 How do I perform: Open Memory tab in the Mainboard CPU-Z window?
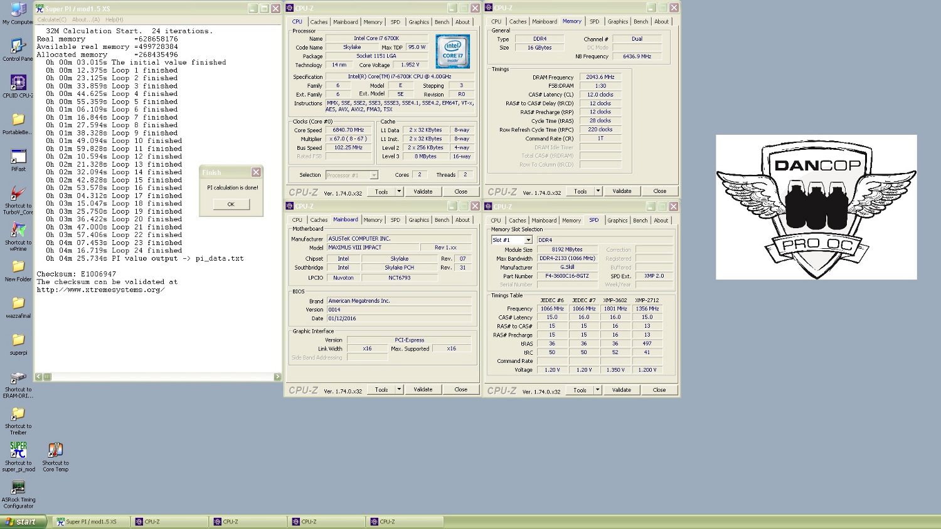click(373, 220)
